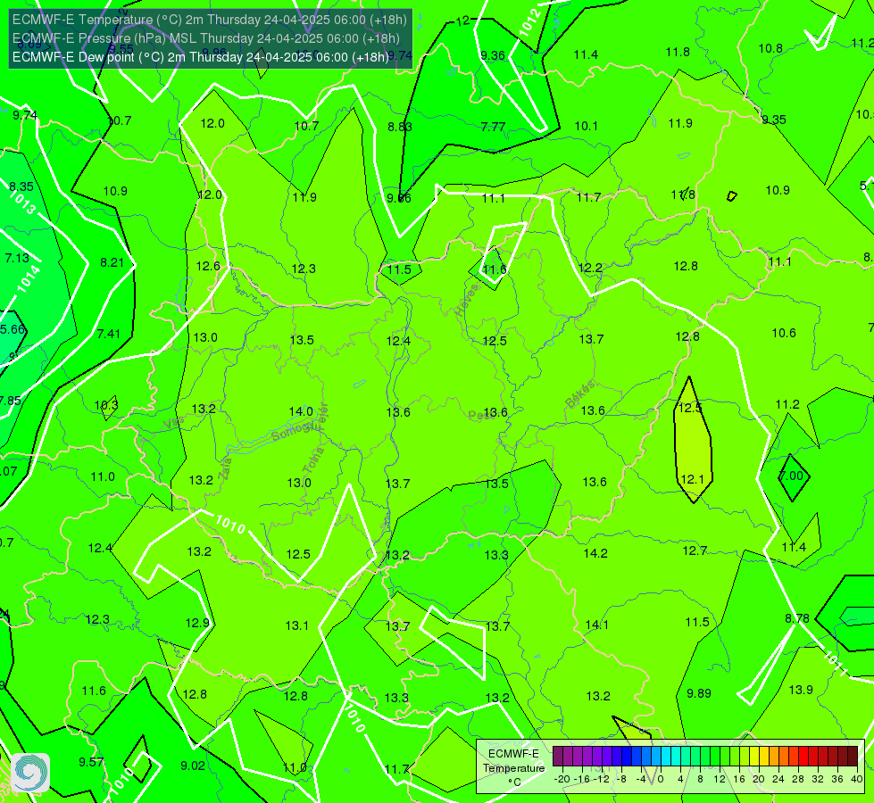Screen dimensions: 874x803
Task: Click the 9.89 temperature value on the map
Action: pyautogui.click(x=698, y=693)
